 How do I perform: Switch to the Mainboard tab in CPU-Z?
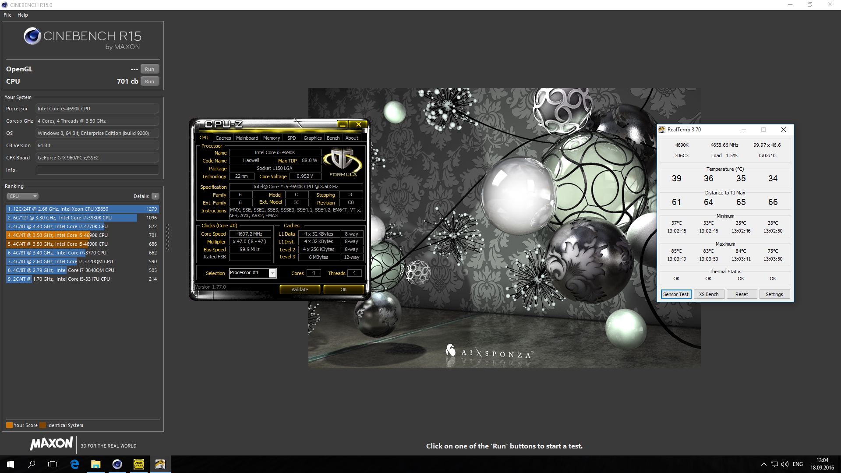point(247,138)
